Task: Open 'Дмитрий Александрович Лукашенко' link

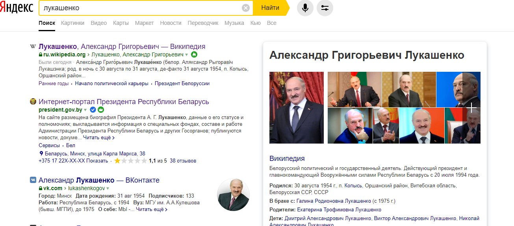Action: click(x=328, y=219)
